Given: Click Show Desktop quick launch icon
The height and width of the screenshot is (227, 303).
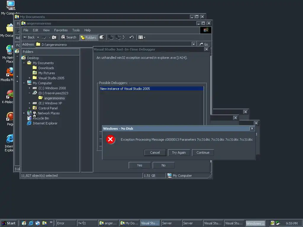Looking at the screenshot, I should (24, 223).
